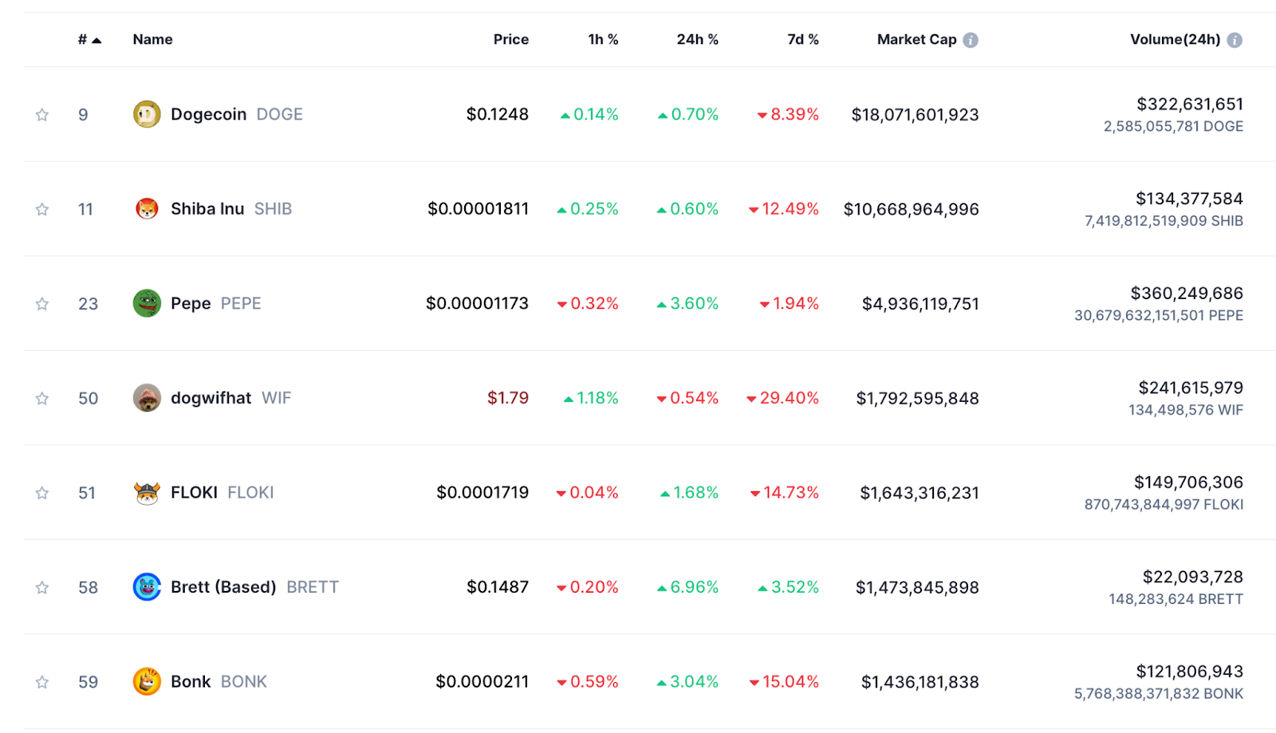Click Shiba Inu price $0.00001811
This screenshot has height=733, width=1276.
point(478,209)
